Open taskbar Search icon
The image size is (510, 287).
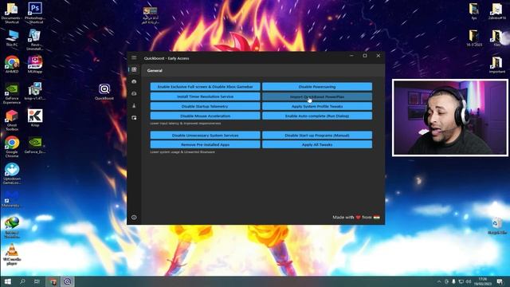(x=22, y=281)
